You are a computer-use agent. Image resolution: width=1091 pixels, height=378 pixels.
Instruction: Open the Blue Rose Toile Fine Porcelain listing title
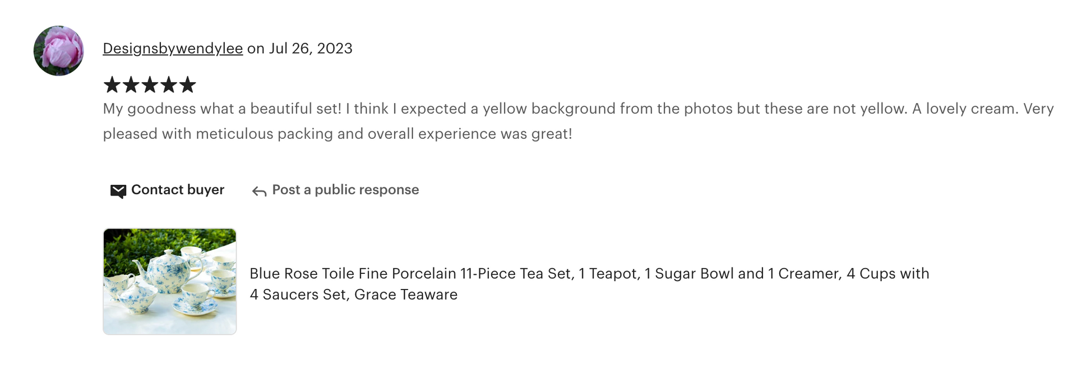pyautogui.click(x=589, y=273)
